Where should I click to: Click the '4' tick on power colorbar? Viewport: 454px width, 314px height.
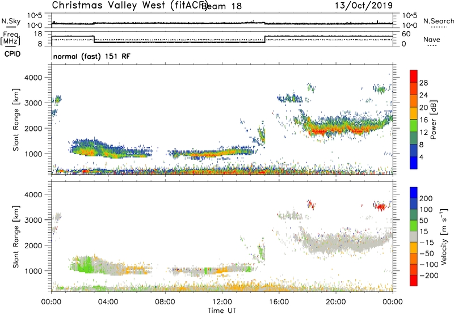tap(422, 157)
